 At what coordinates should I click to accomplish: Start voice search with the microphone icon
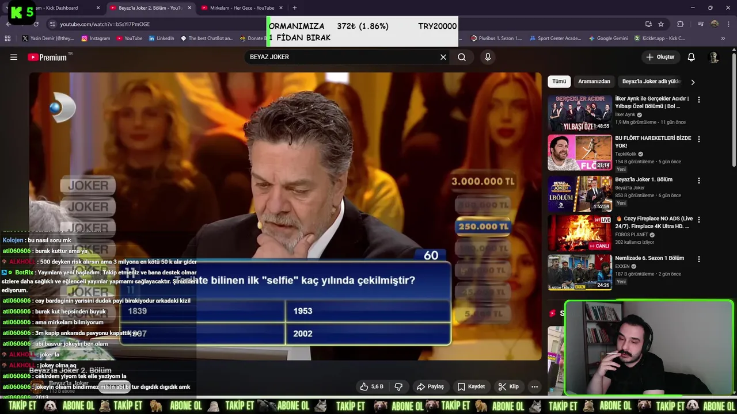[488, 57]
